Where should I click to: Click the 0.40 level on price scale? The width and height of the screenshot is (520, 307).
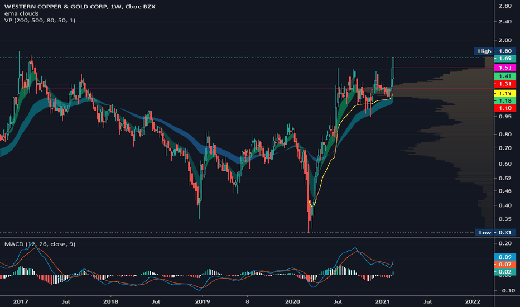click(x=505, y=205)
